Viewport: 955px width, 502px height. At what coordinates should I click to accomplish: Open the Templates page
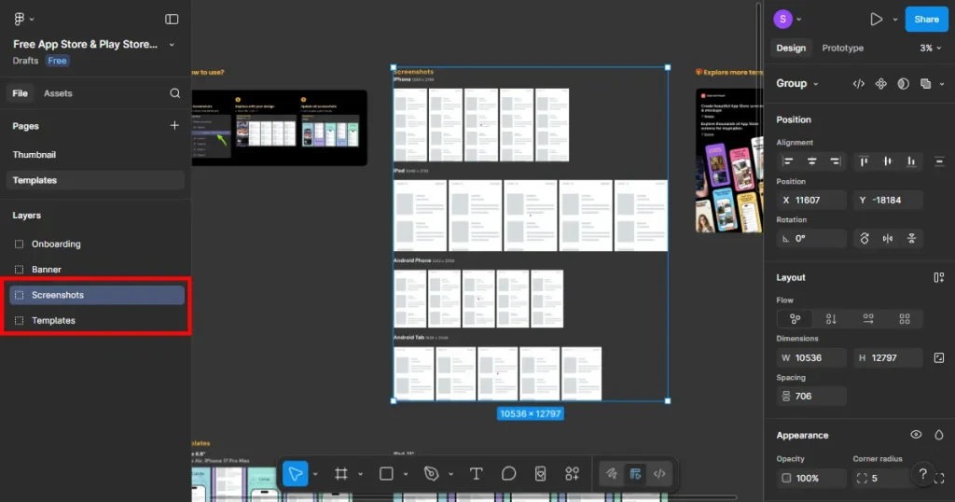click(95, 180)
